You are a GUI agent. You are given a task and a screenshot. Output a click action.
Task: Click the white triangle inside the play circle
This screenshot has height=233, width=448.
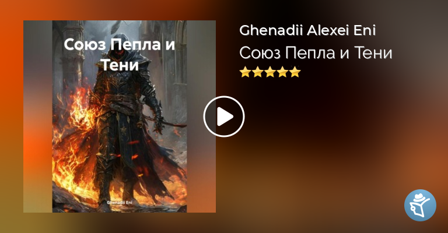225,116
